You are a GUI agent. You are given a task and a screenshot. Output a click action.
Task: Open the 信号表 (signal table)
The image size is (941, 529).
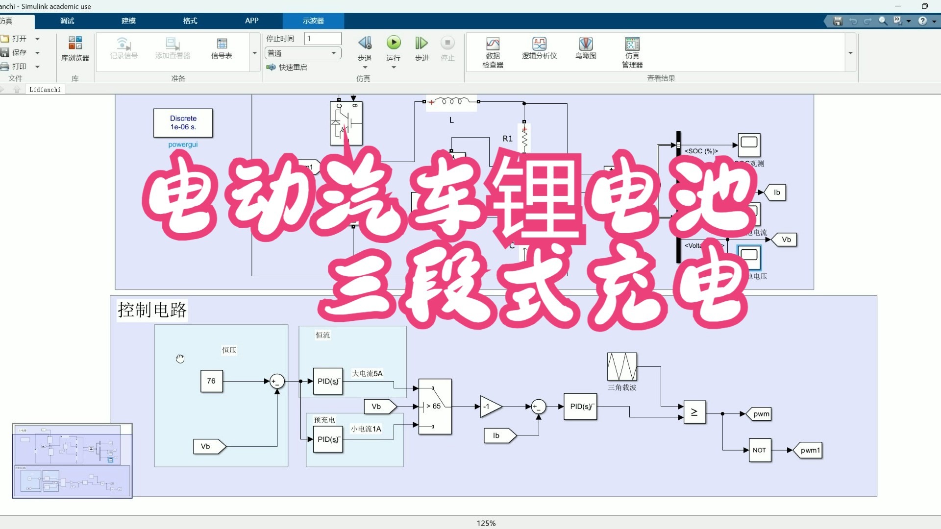click(222, 49)
